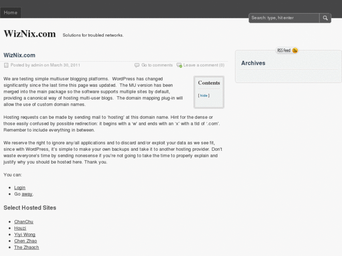Viewport: 342px width, 256px height.
Task: Click the orange RSS feed icon
Action: (295, 51)
